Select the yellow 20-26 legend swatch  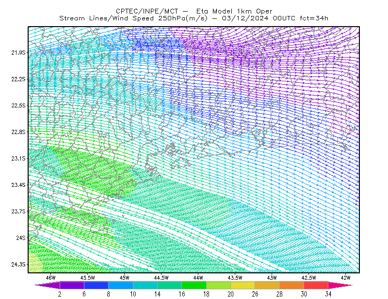[x=243, y=285]
